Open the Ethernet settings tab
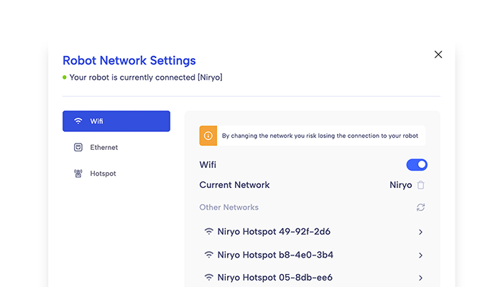 [x=116, y=147]
